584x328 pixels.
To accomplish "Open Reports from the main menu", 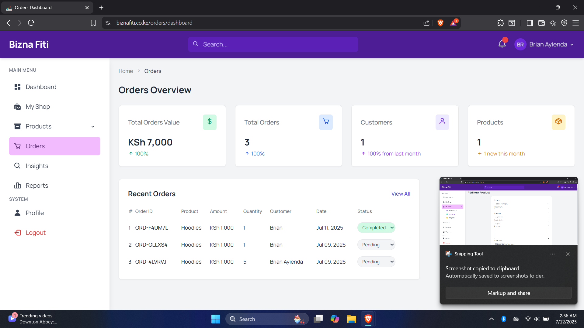I will coord(37,186).
